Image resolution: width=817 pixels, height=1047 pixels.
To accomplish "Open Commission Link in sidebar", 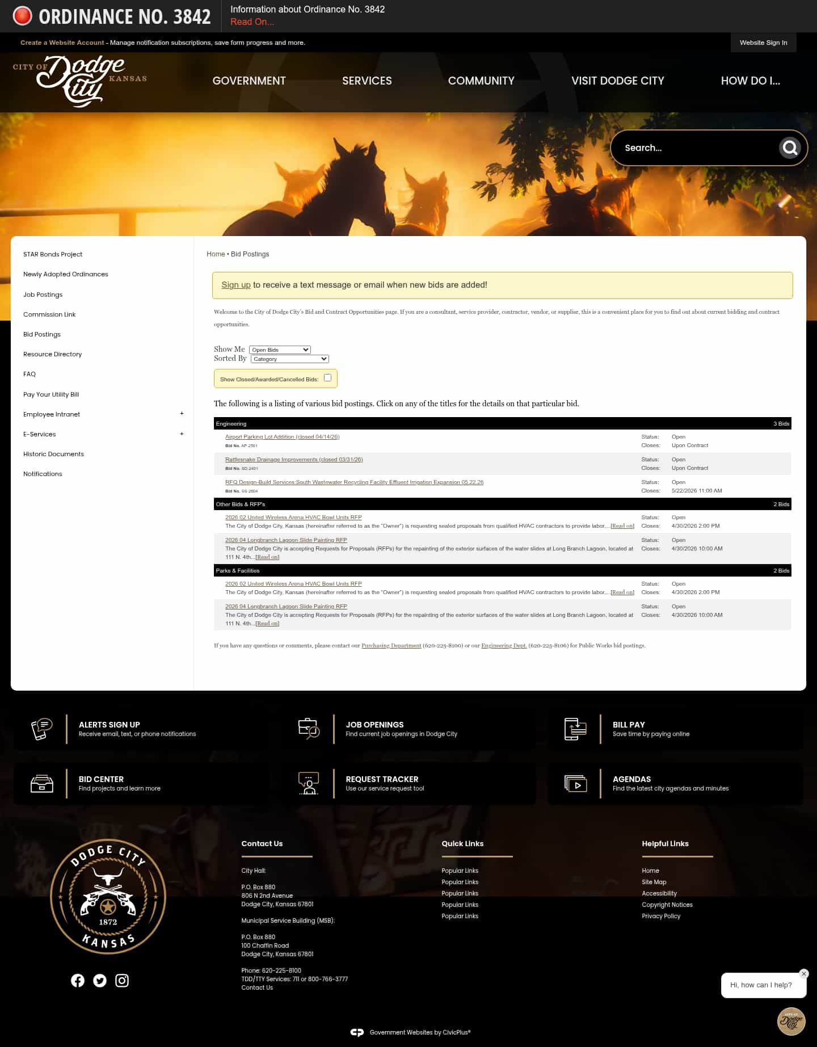I will pyautogui.click(x=49, y=314).
